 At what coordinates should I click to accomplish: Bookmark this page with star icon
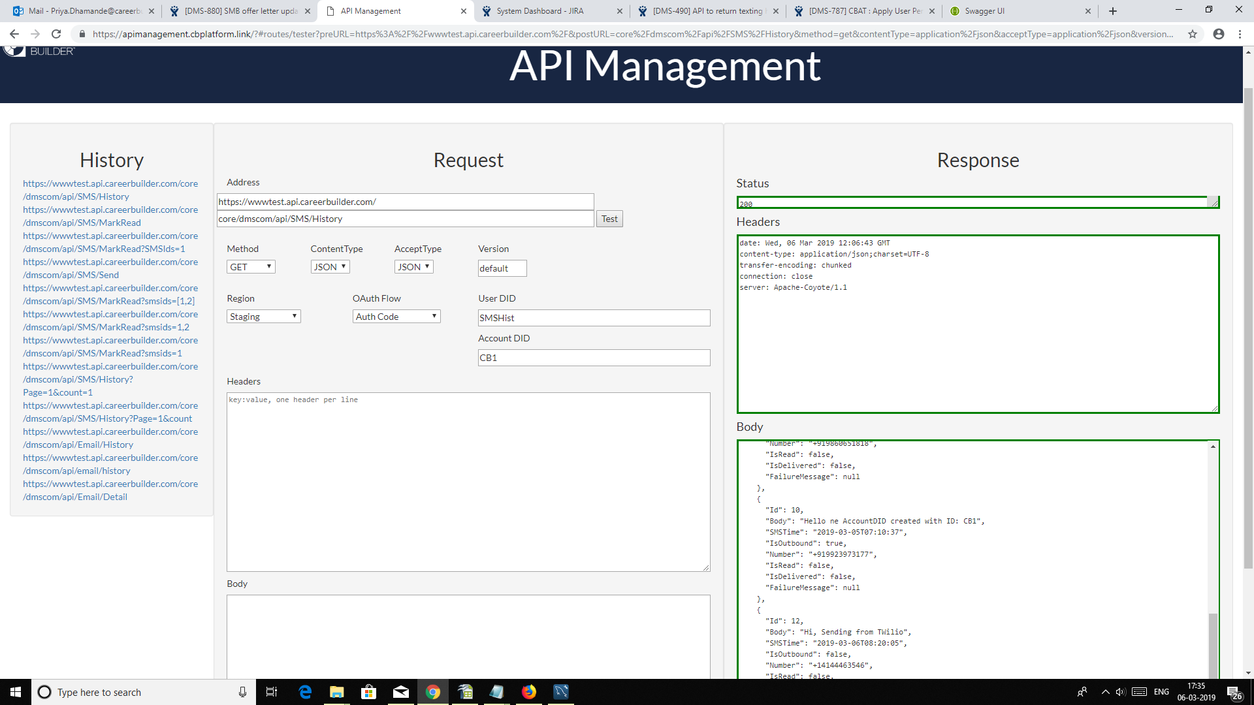[x=1193, y=34]
